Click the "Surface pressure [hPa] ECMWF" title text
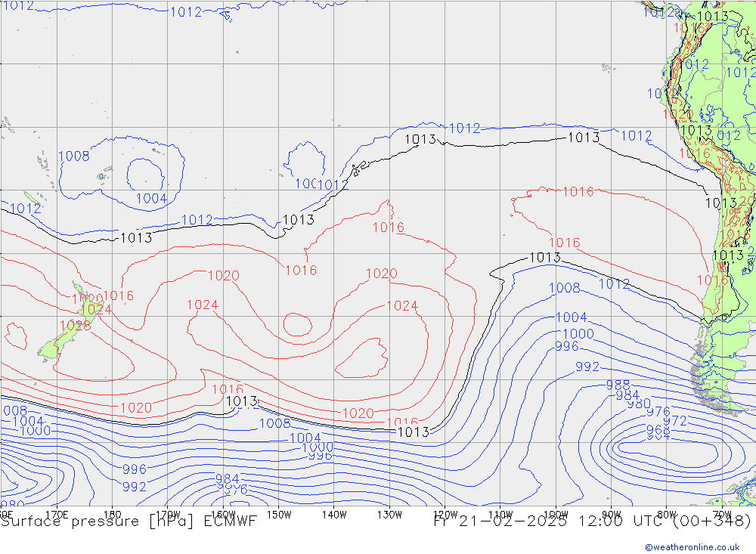This screenshot has height=554, width=756. pos(129,522)
